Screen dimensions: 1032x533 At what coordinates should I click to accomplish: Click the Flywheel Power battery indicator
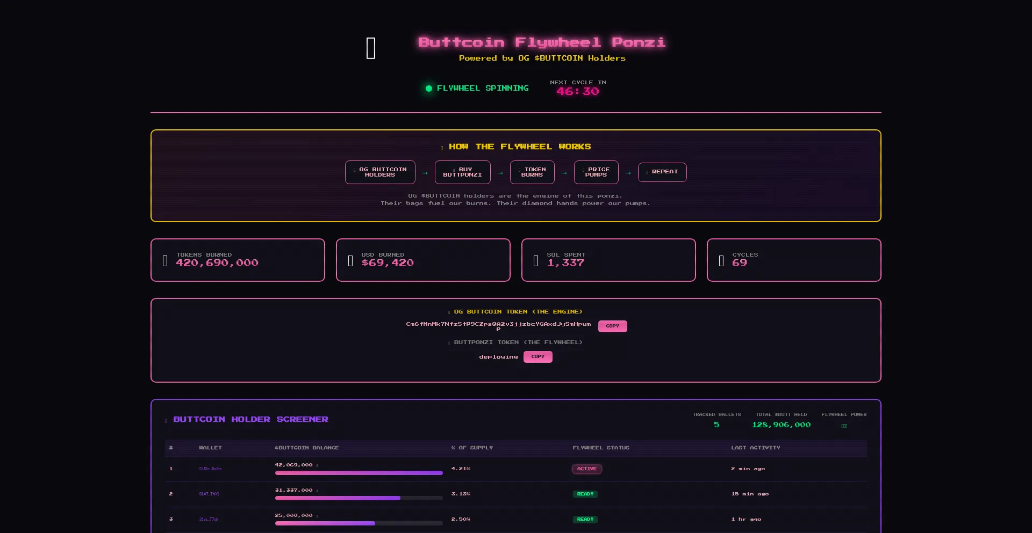click(x=844, y=426)
